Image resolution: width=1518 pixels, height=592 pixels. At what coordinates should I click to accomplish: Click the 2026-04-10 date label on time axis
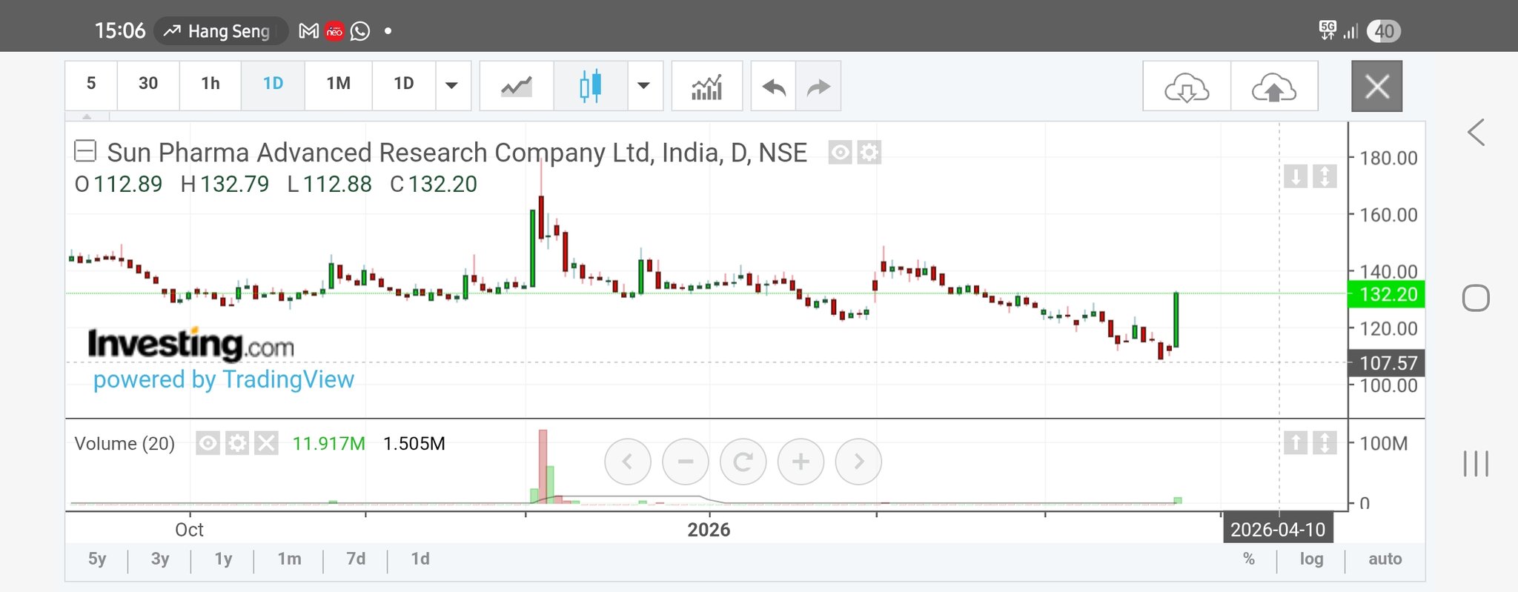1278,530
